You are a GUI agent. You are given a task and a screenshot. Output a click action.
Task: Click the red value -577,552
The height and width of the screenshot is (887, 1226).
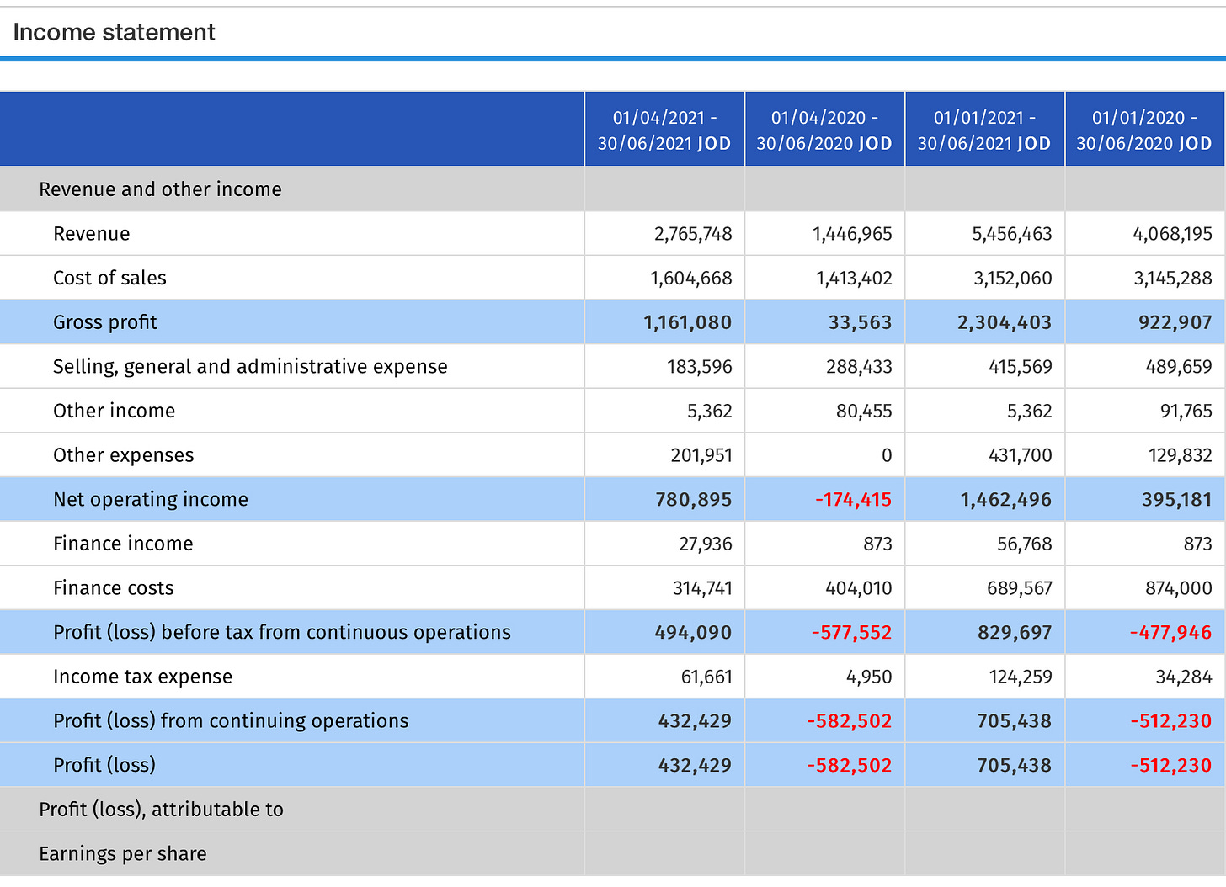point(851,632)
